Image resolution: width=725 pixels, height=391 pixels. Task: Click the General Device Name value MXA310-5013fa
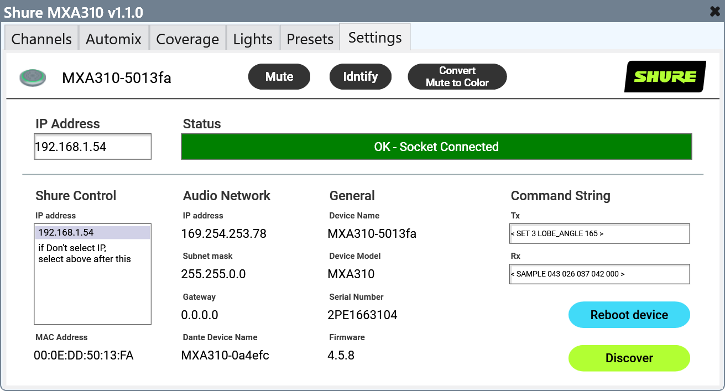coord(372,234)
